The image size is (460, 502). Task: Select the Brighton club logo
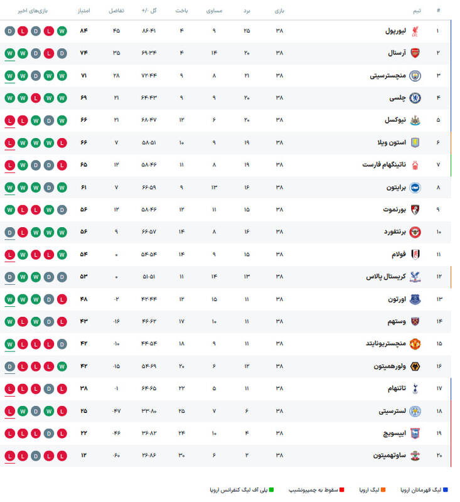click(415, 188)
